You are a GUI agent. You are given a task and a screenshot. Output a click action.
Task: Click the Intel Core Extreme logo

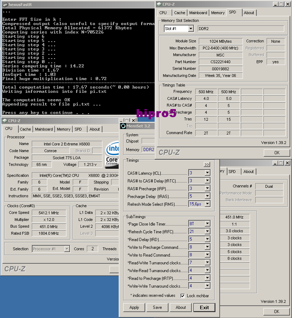click(112, 155)
